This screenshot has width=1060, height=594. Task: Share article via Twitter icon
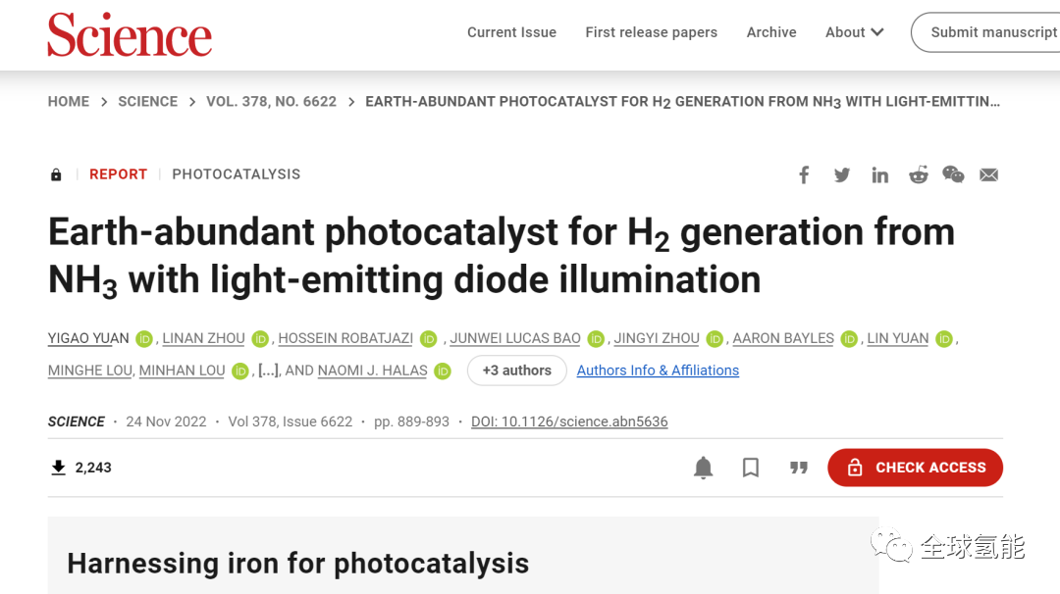pos(842,175)
